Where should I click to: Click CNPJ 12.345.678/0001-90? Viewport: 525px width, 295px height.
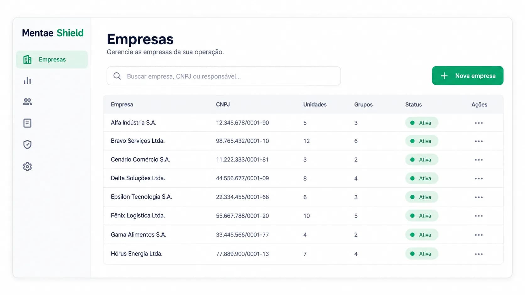coord(242,123)
